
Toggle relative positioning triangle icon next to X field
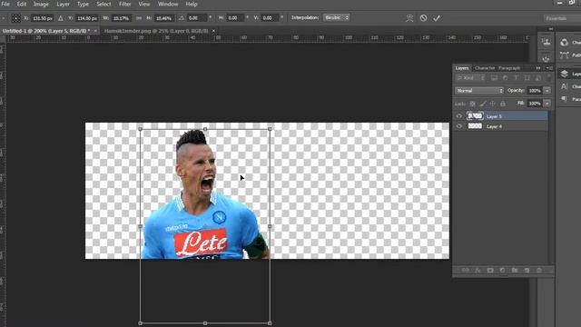click(x=61, y=18)
